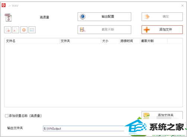Click the 截取片断 column header
The image size is (187, 137).
[x=154, y=41]
